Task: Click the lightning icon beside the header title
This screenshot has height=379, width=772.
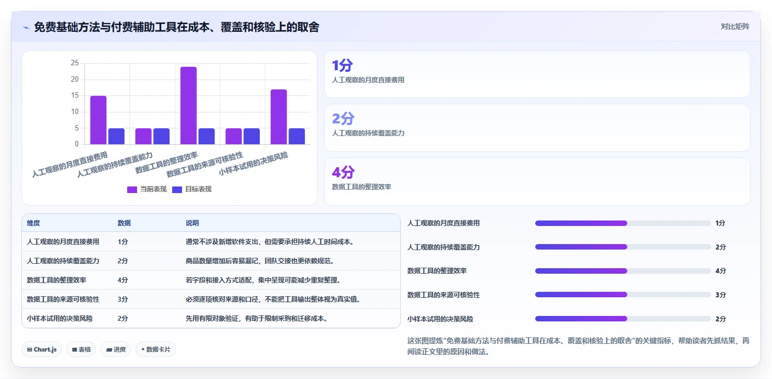Action: 26,27
